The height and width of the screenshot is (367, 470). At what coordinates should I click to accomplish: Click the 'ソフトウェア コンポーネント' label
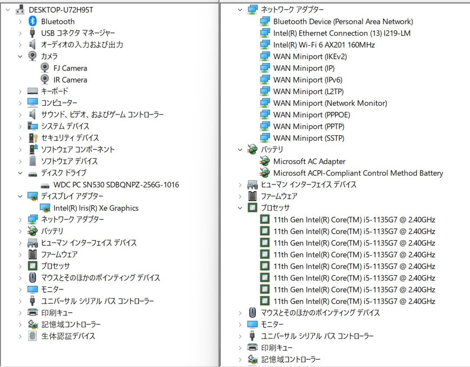[78, 149]
